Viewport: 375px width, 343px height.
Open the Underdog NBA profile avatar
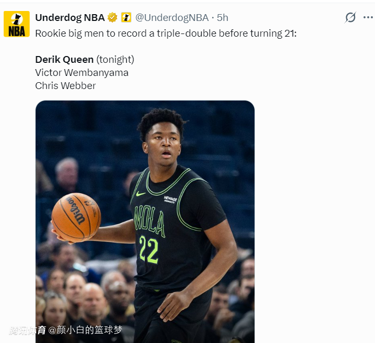[x=17, y=24]
